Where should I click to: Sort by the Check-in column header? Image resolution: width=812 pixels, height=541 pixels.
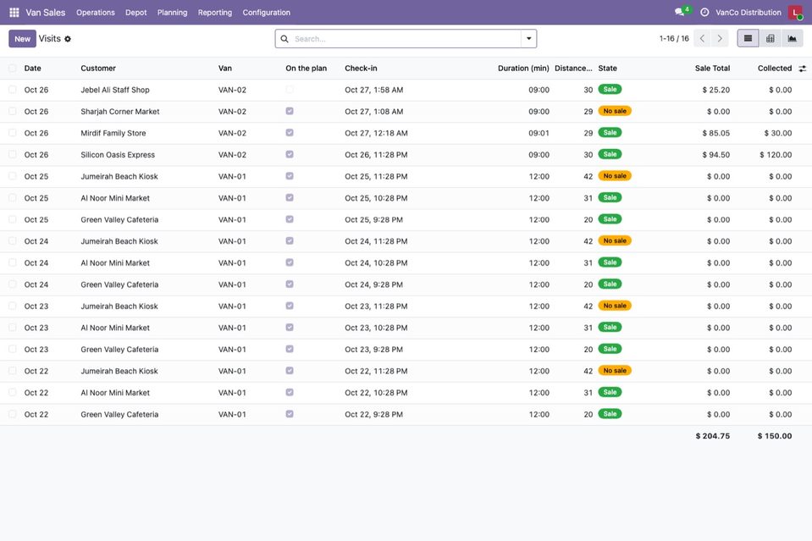click(361, 69)
